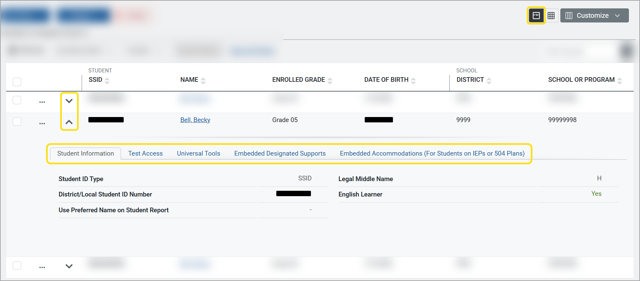
Task: View the Embedded Designated Supports tab
Action: [x=280, y=153]
